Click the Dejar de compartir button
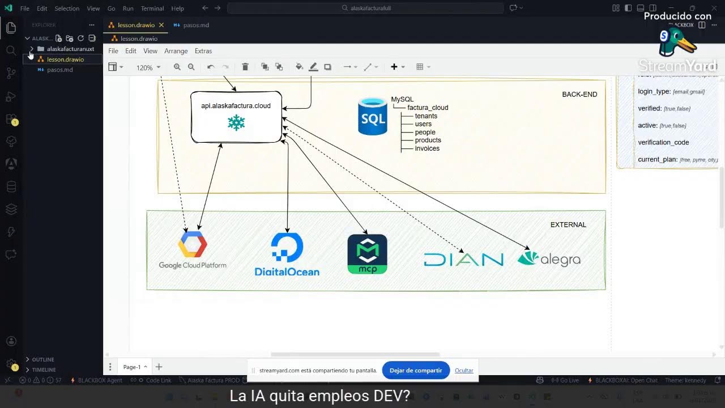Viewport: 725px width, 408px height. click(x=416, y=371)
